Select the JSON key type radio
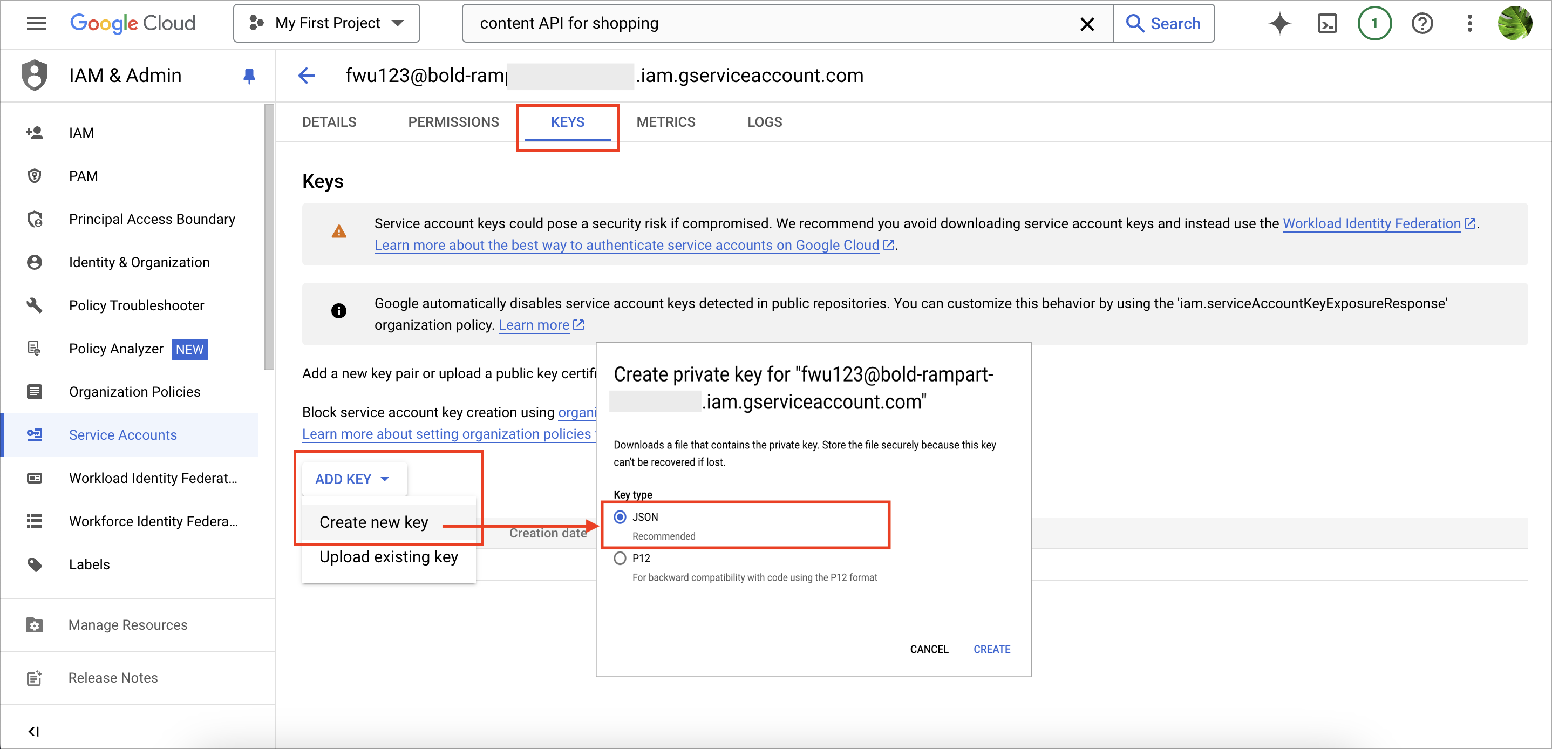This screenshot has height=749, width=1552. [620, 518]
